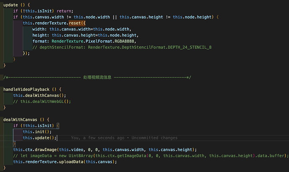Click the update method declaration name
This screenshot has width=289, height=172.
pyautogui.click(x=10, y=4)
